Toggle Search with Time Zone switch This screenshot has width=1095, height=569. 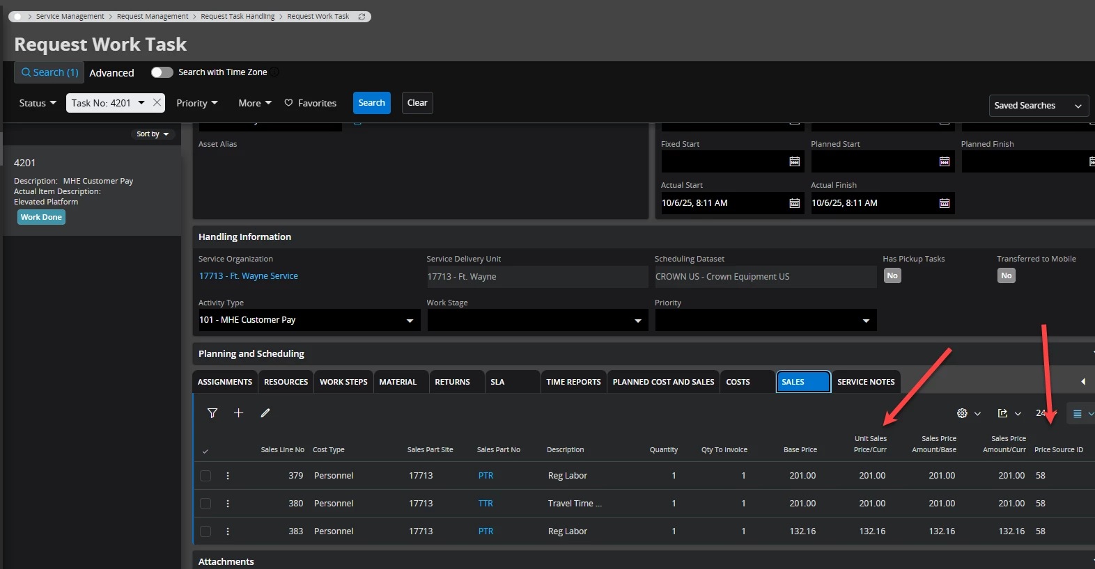tap(162, 72)
